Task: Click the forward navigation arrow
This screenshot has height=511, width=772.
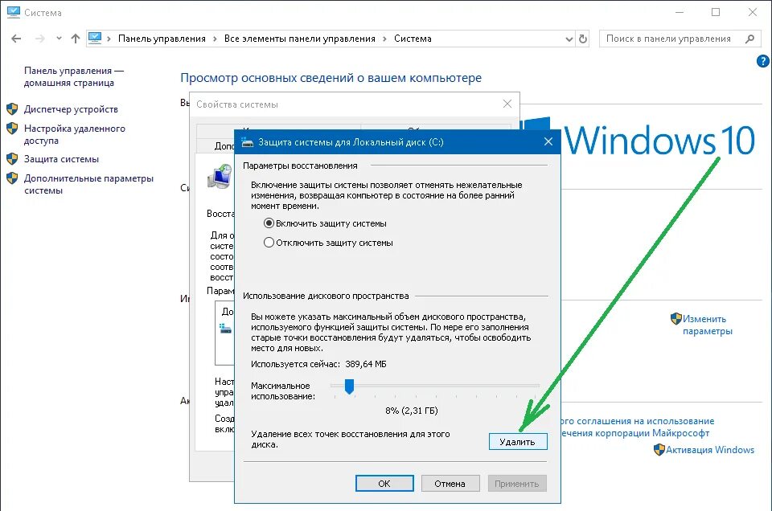Action: coord(40,39)
